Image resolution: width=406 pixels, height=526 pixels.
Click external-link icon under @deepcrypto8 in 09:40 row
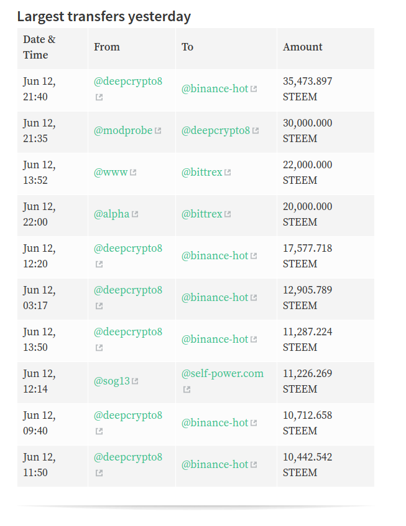pyautogui.click(x=99, y=431)
